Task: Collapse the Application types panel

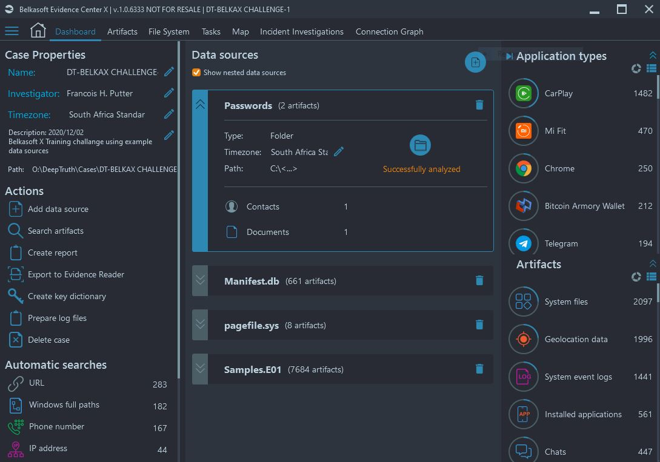Action: (x=653, y=55)
